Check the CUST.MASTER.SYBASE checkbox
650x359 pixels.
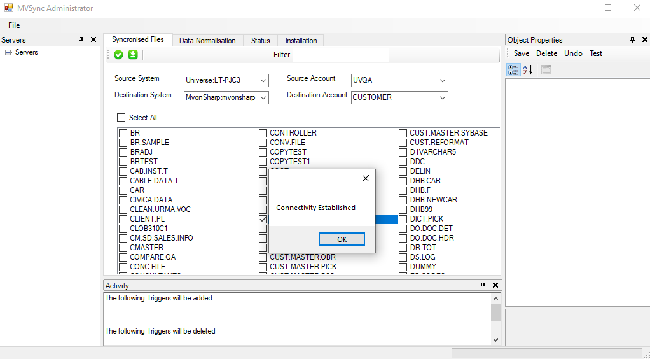[403, 133]
